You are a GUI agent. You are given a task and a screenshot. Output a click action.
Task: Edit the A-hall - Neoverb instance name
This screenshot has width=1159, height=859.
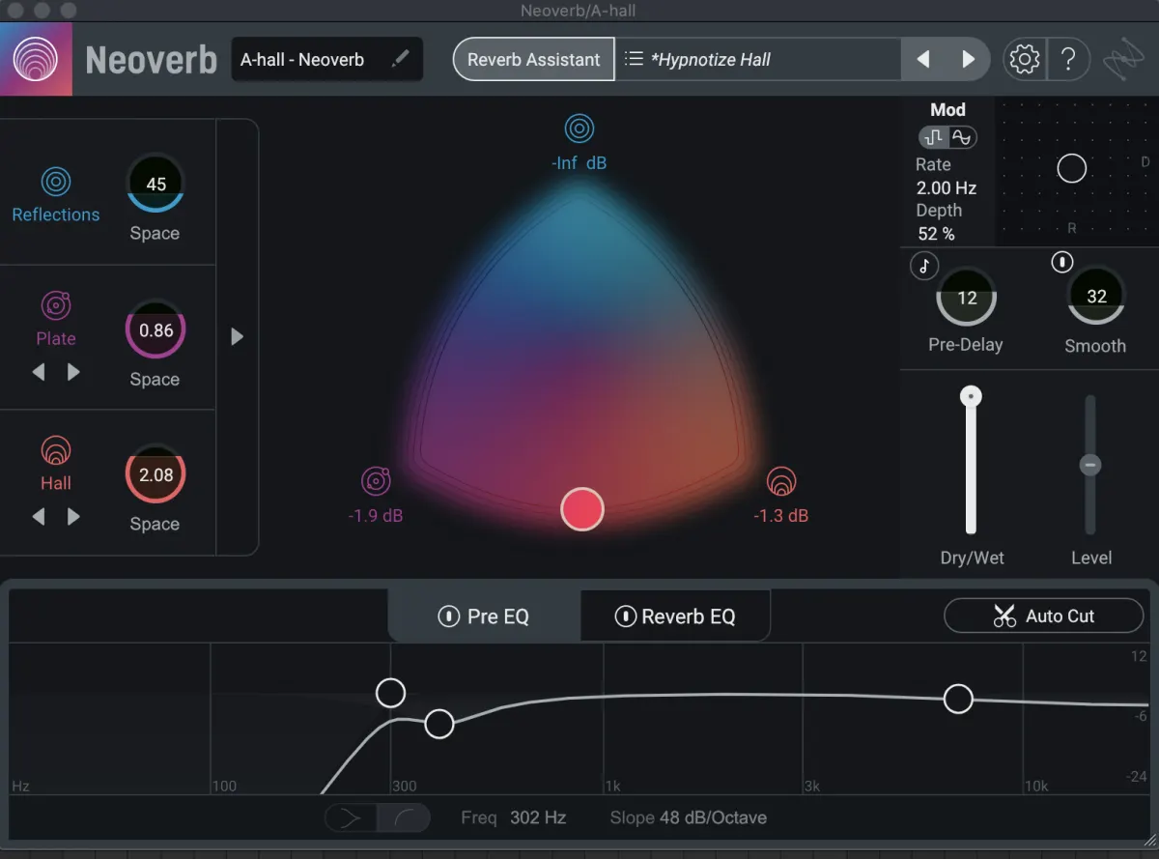(400, 60)
